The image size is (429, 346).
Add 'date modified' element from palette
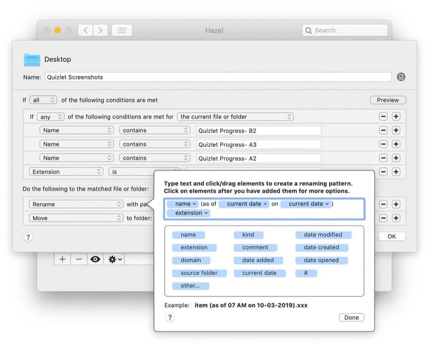point(323,235)
